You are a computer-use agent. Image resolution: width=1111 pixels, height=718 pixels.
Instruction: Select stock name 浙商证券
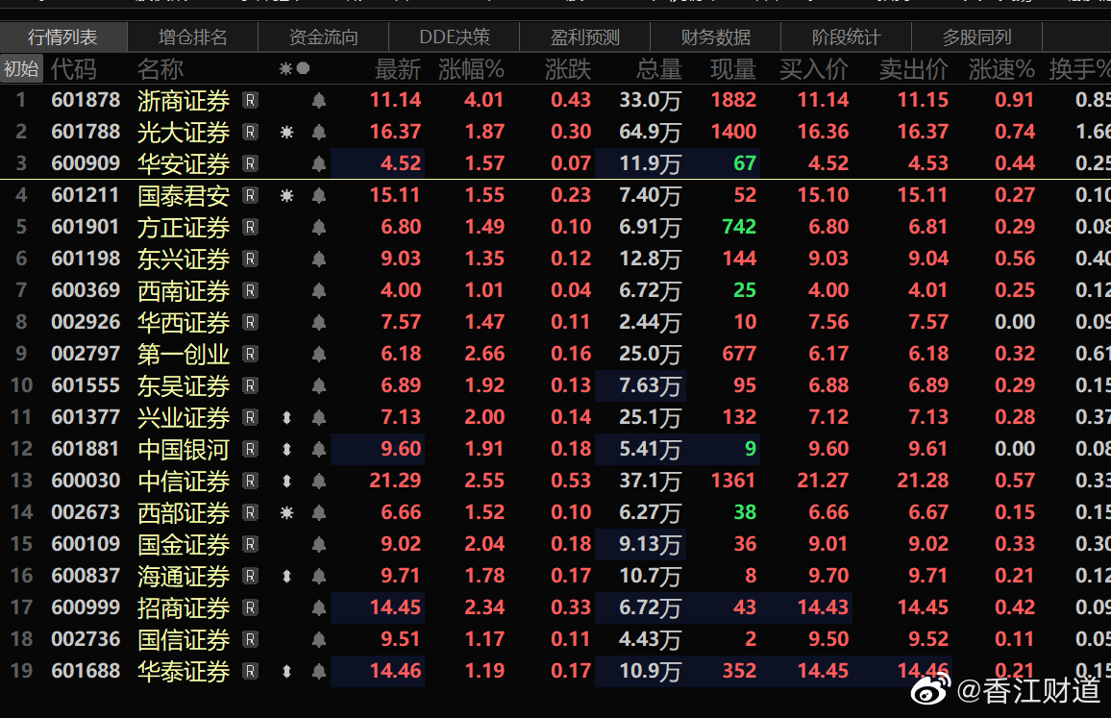click(184, 101)
